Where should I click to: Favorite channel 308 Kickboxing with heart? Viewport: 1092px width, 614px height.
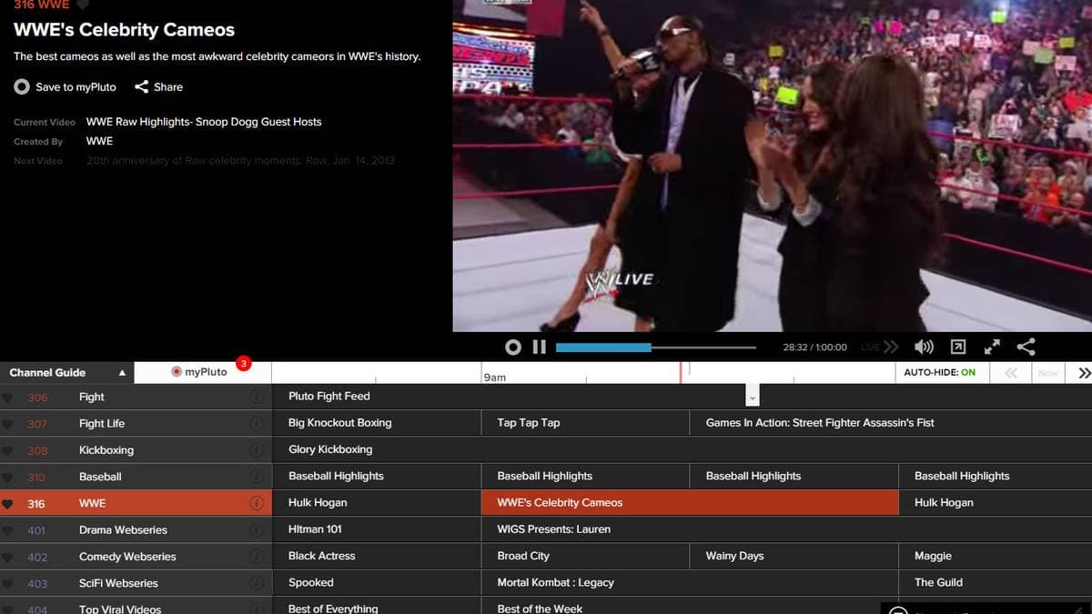[8, 450]
